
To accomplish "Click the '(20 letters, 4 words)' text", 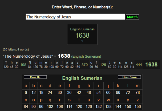I will 16,50.
